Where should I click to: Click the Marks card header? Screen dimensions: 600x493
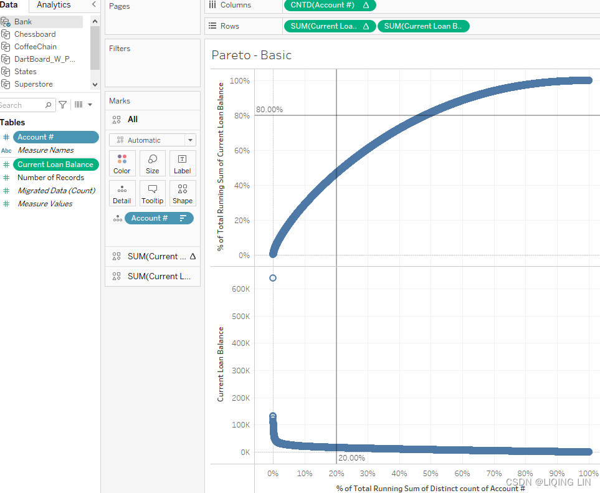(x=120, y=101)
